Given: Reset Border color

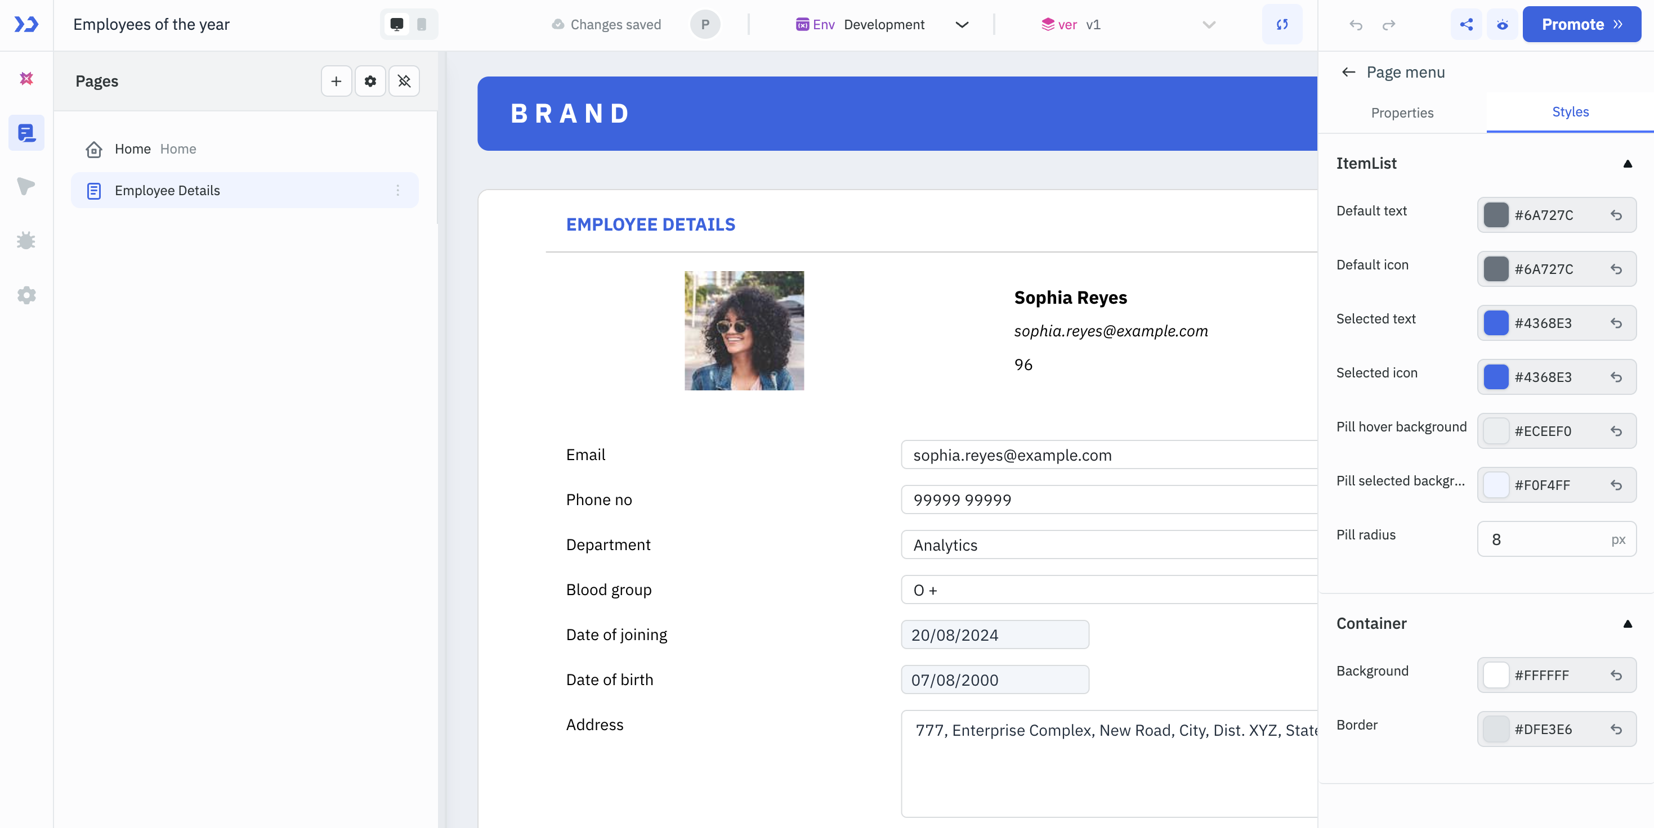Looking at the screenshot, I should click(x=1616, y=729).
